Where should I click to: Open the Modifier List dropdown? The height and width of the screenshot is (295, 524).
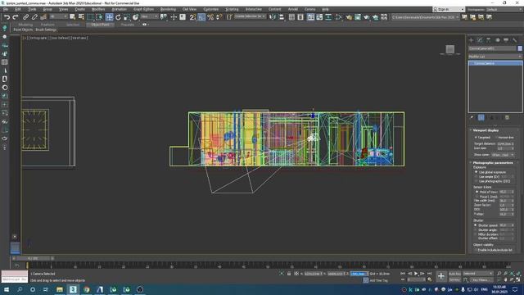click(x=495, y=57)
